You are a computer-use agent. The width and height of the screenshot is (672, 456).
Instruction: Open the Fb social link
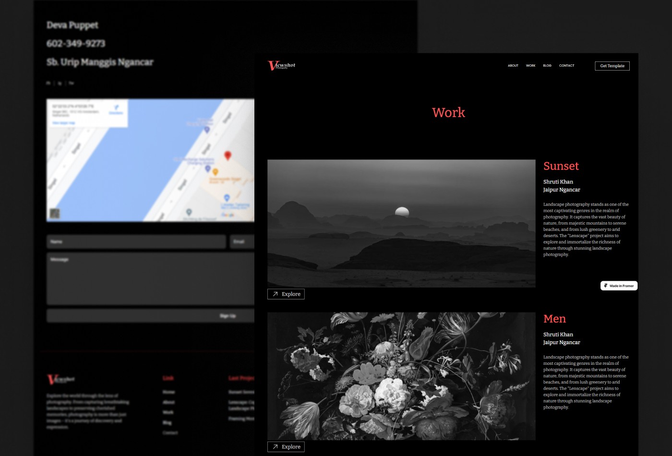pyautogui.click(x=48, y=83)
